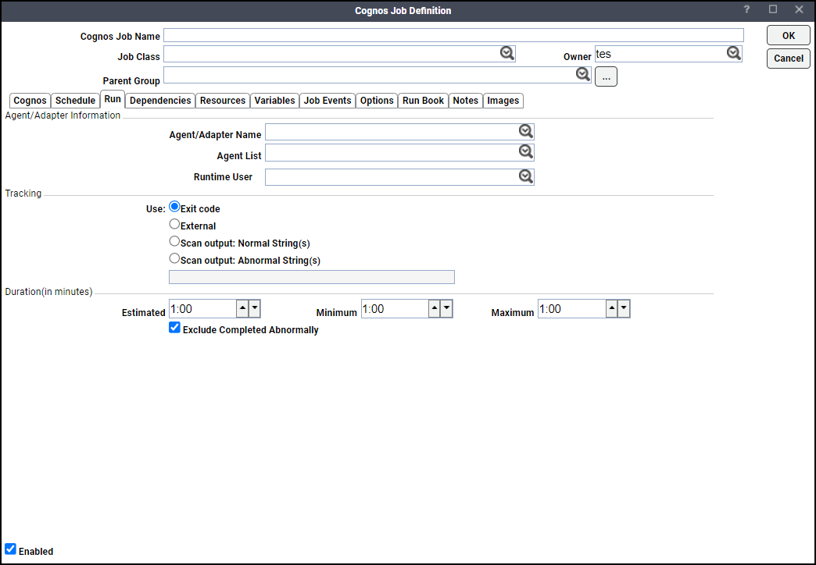Image resolution: width=816 pixels, height=565 pixels.
Task: Open the Agent List lookup search icon
Action: click(526, 151)
